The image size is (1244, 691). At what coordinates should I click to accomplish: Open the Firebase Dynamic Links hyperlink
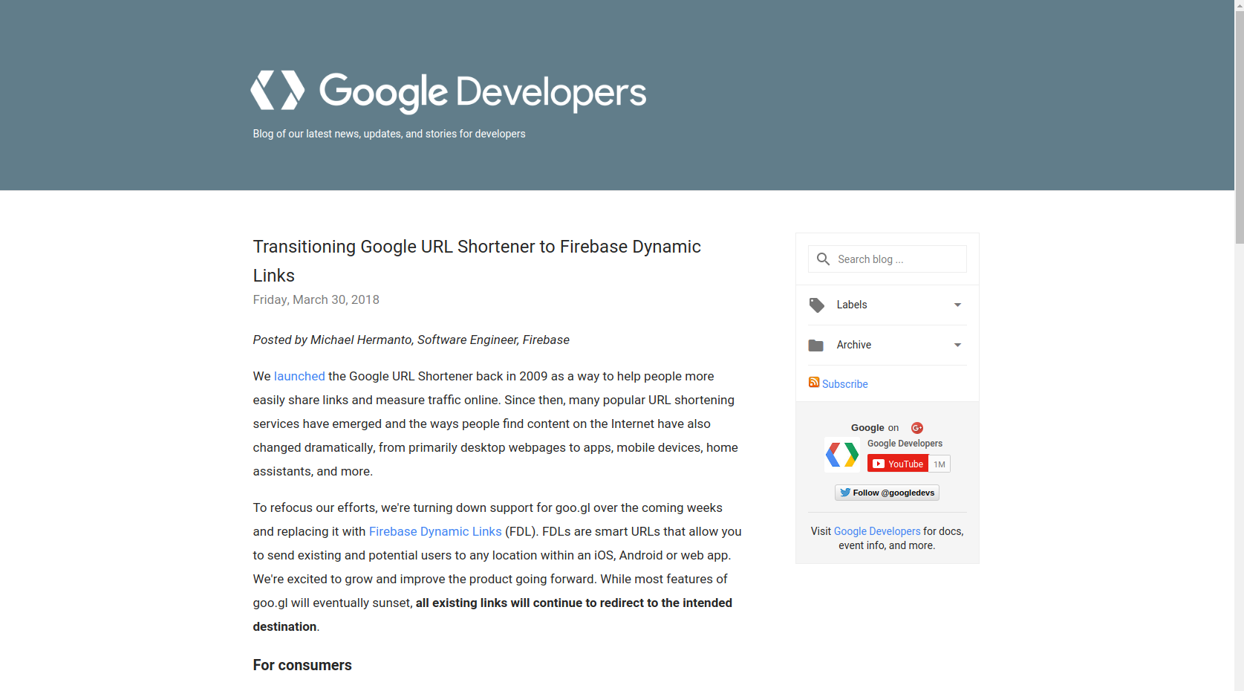click(x=435, y=532)
